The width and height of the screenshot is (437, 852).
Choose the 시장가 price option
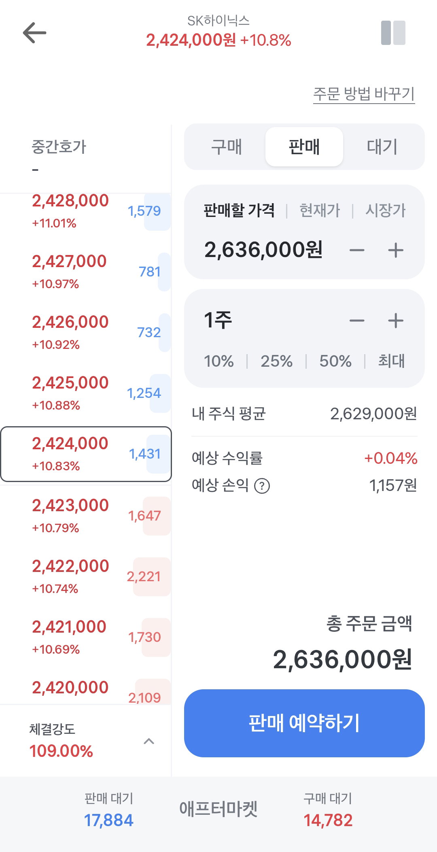385,210
